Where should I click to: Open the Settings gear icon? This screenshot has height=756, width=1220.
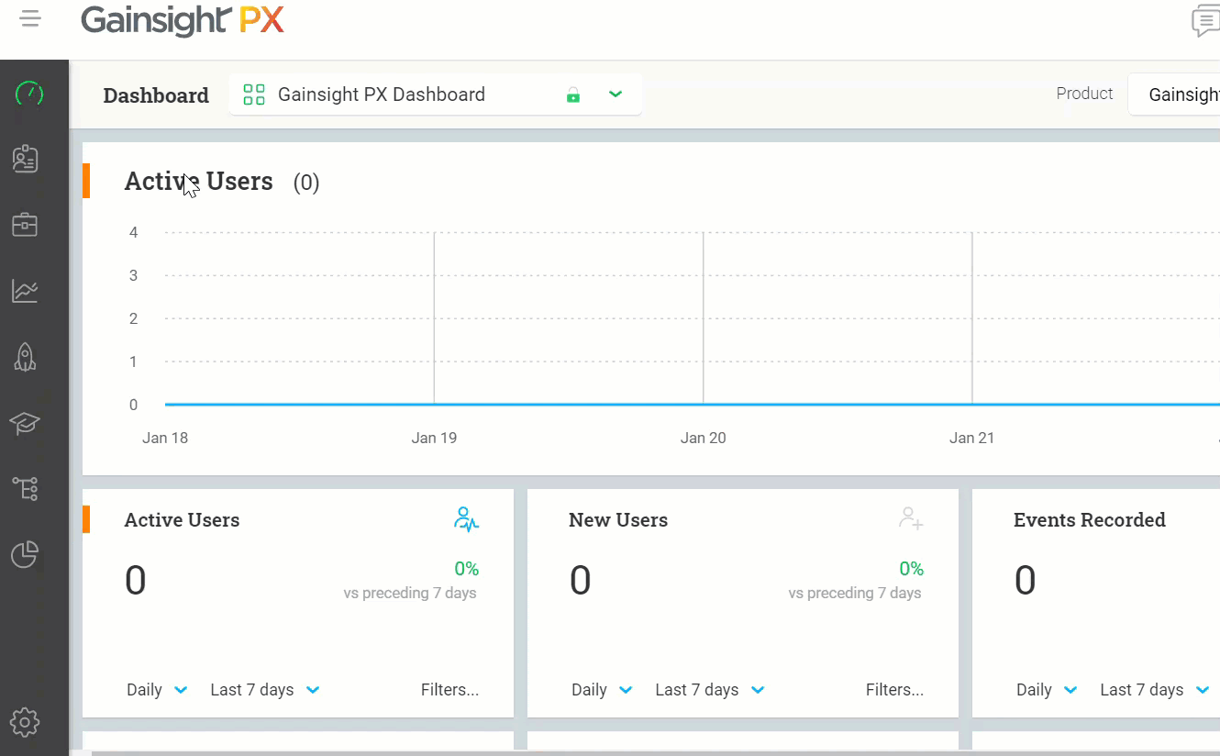(x=25, y=722)
